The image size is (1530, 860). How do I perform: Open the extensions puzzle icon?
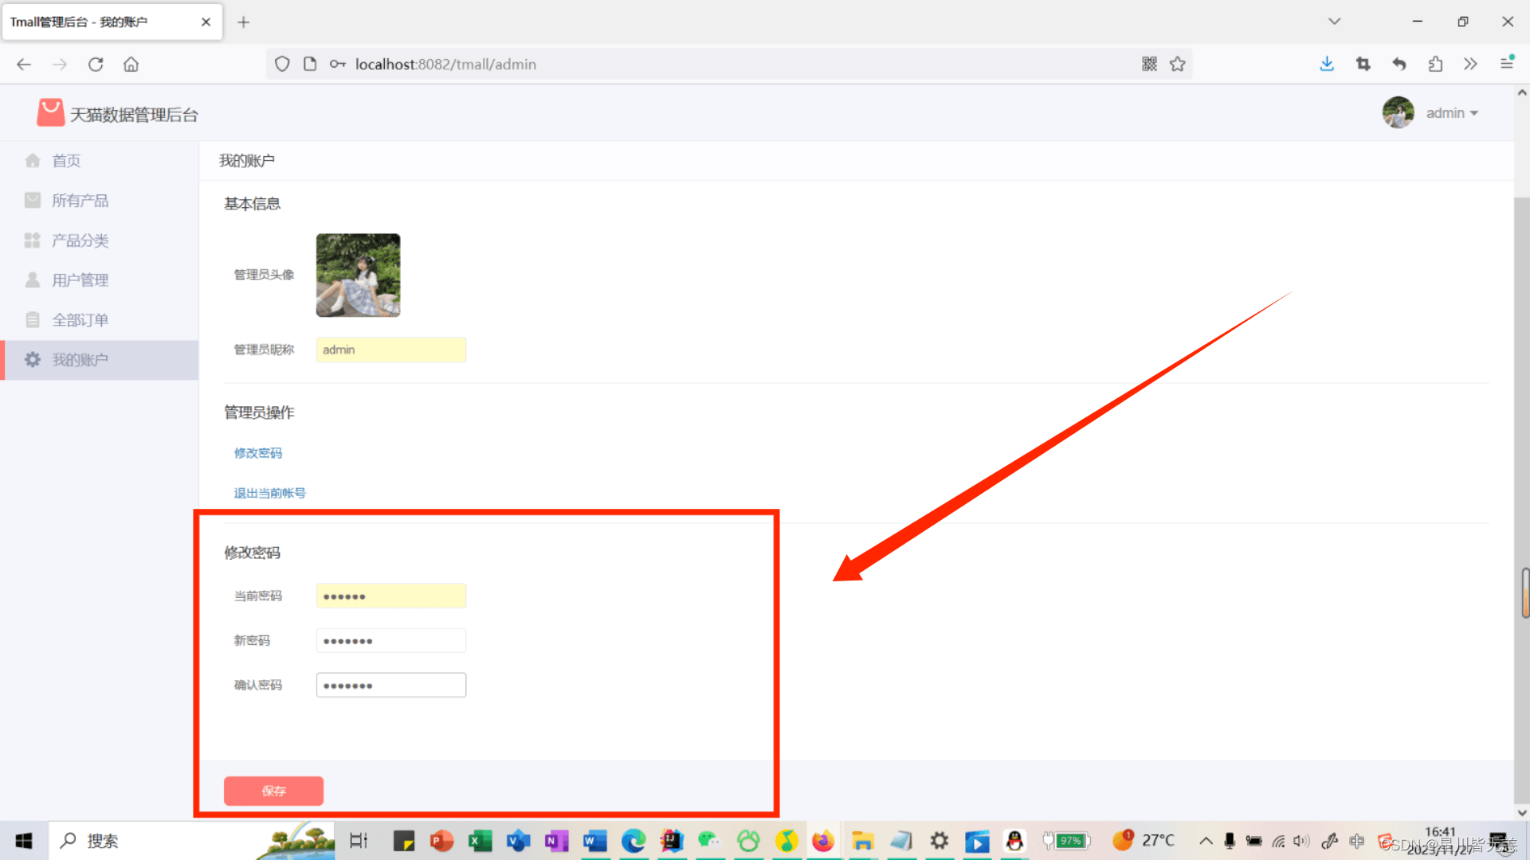[1435, 64]
